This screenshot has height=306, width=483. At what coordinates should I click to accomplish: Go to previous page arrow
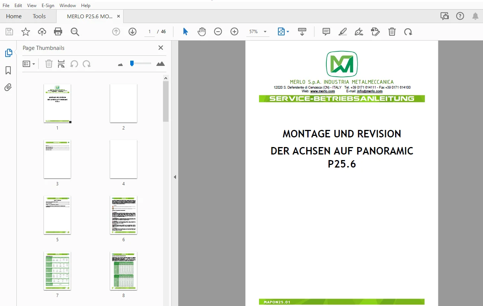pos(116,32)
